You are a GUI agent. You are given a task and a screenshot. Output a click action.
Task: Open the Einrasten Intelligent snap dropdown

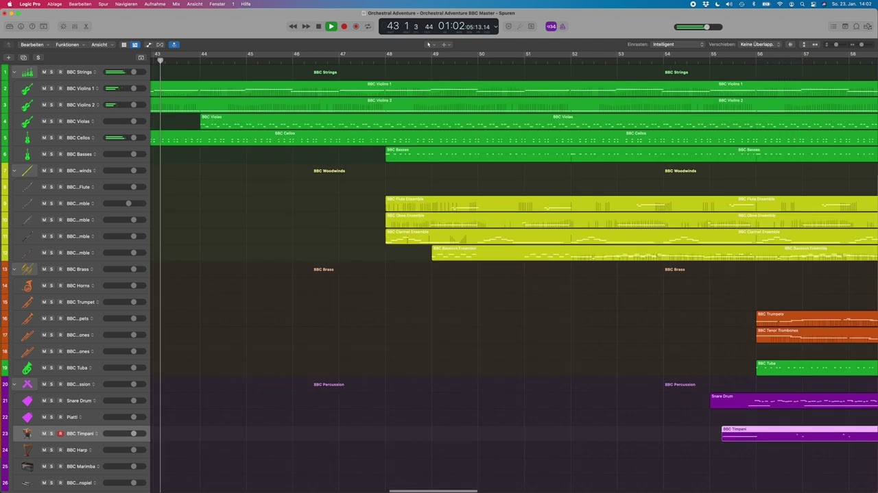678,45
